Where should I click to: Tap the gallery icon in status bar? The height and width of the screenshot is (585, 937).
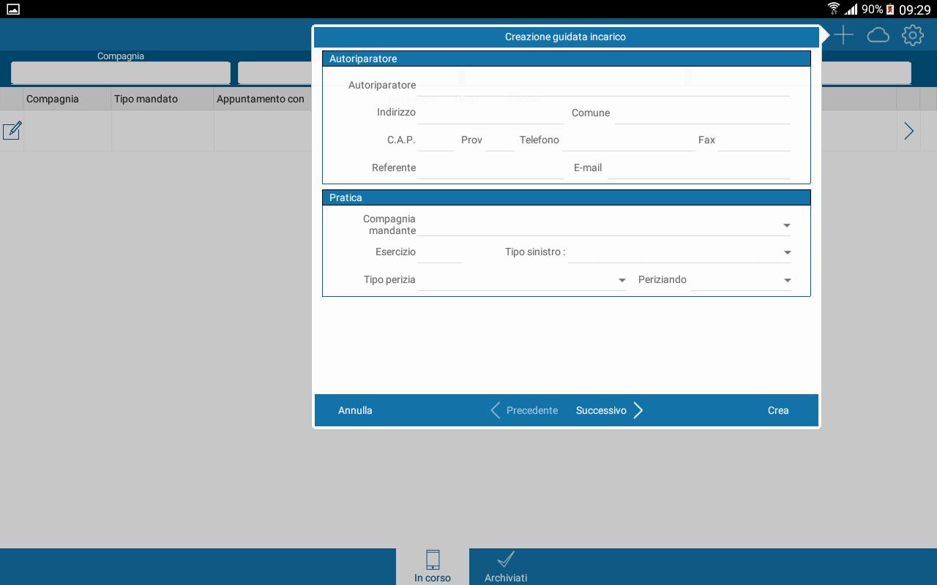(12, 10)
